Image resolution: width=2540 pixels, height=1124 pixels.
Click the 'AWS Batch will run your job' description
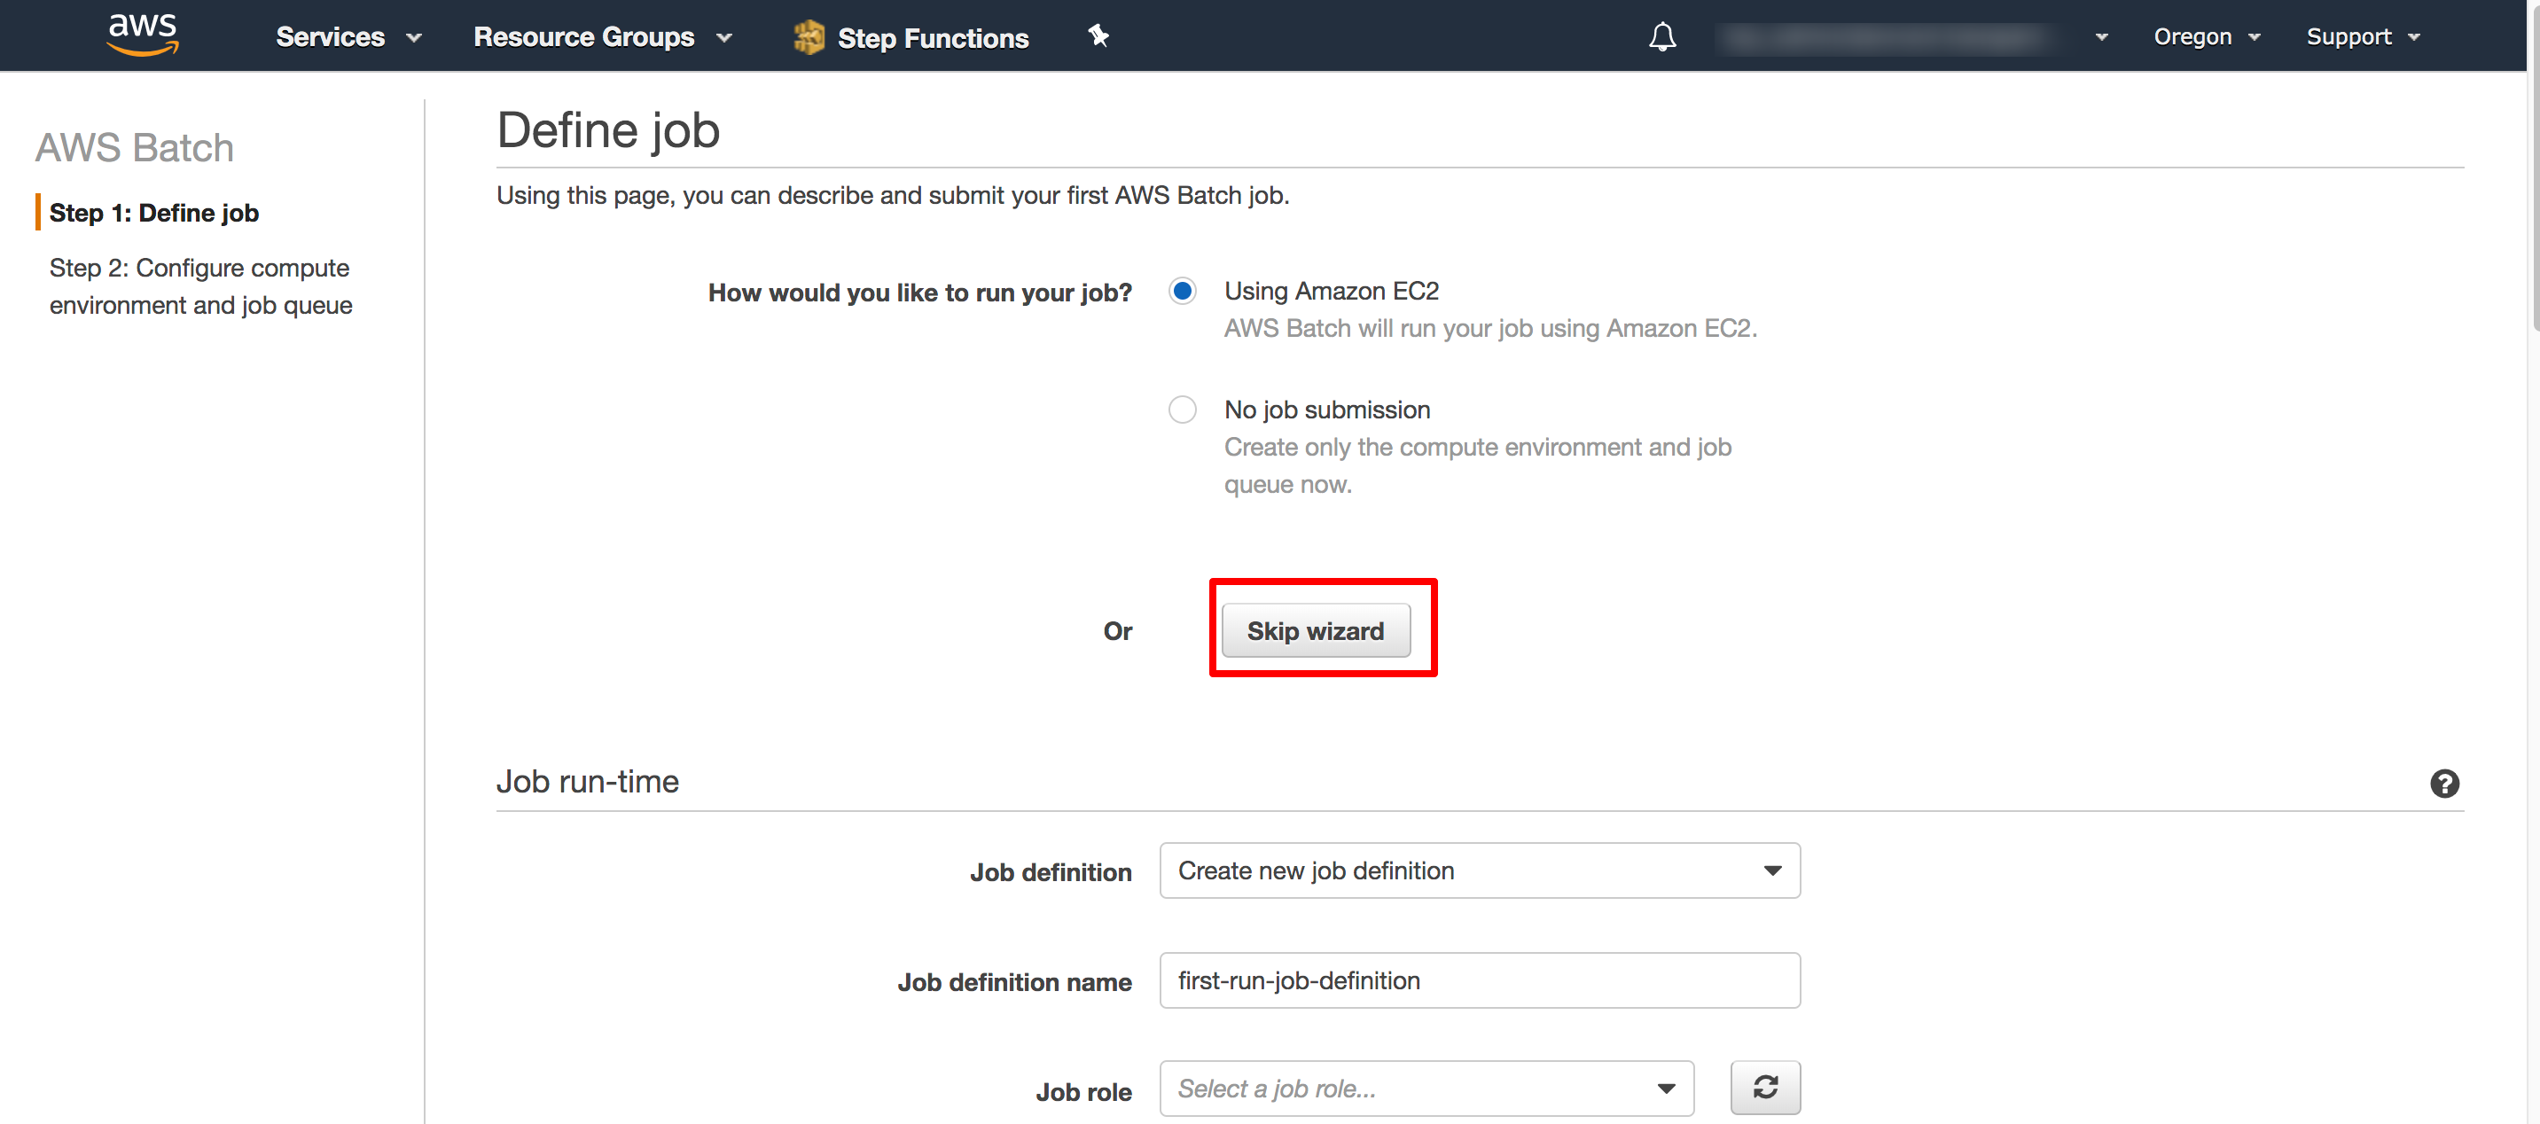[x=1491, y=328]
